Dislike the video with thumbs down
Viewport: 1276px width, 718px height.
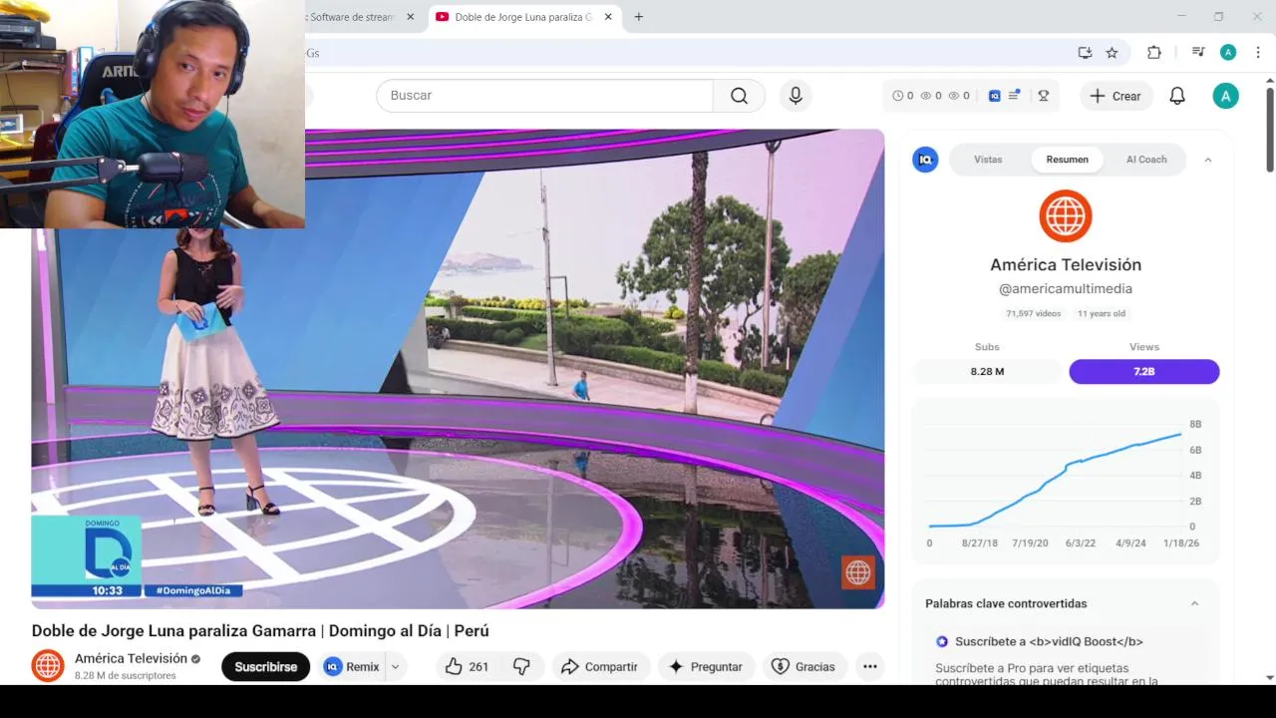click(x=521, y=666)
